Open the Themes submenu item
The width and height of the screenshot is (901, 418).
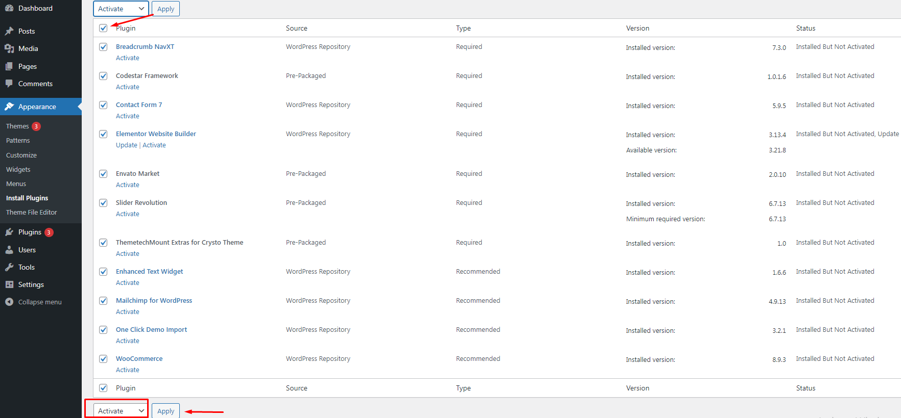point(17,126)
